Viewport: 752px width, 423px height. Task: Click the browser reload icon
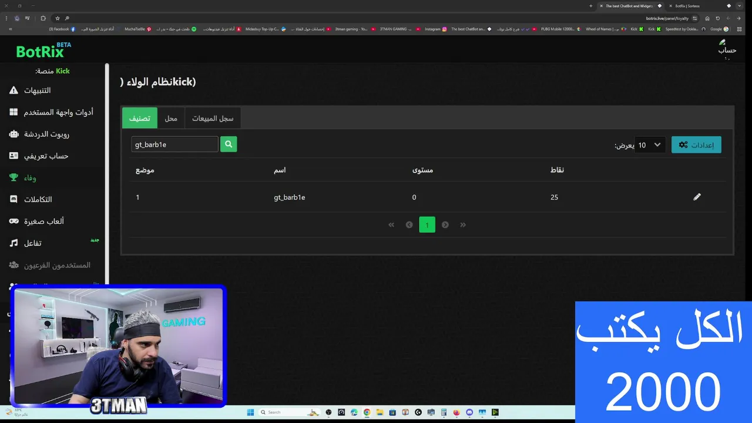717,18
